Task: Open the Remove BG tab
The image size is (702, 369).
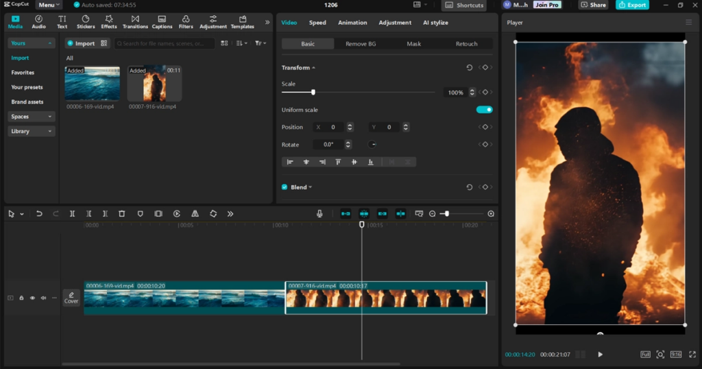Action: pos(361,44)
